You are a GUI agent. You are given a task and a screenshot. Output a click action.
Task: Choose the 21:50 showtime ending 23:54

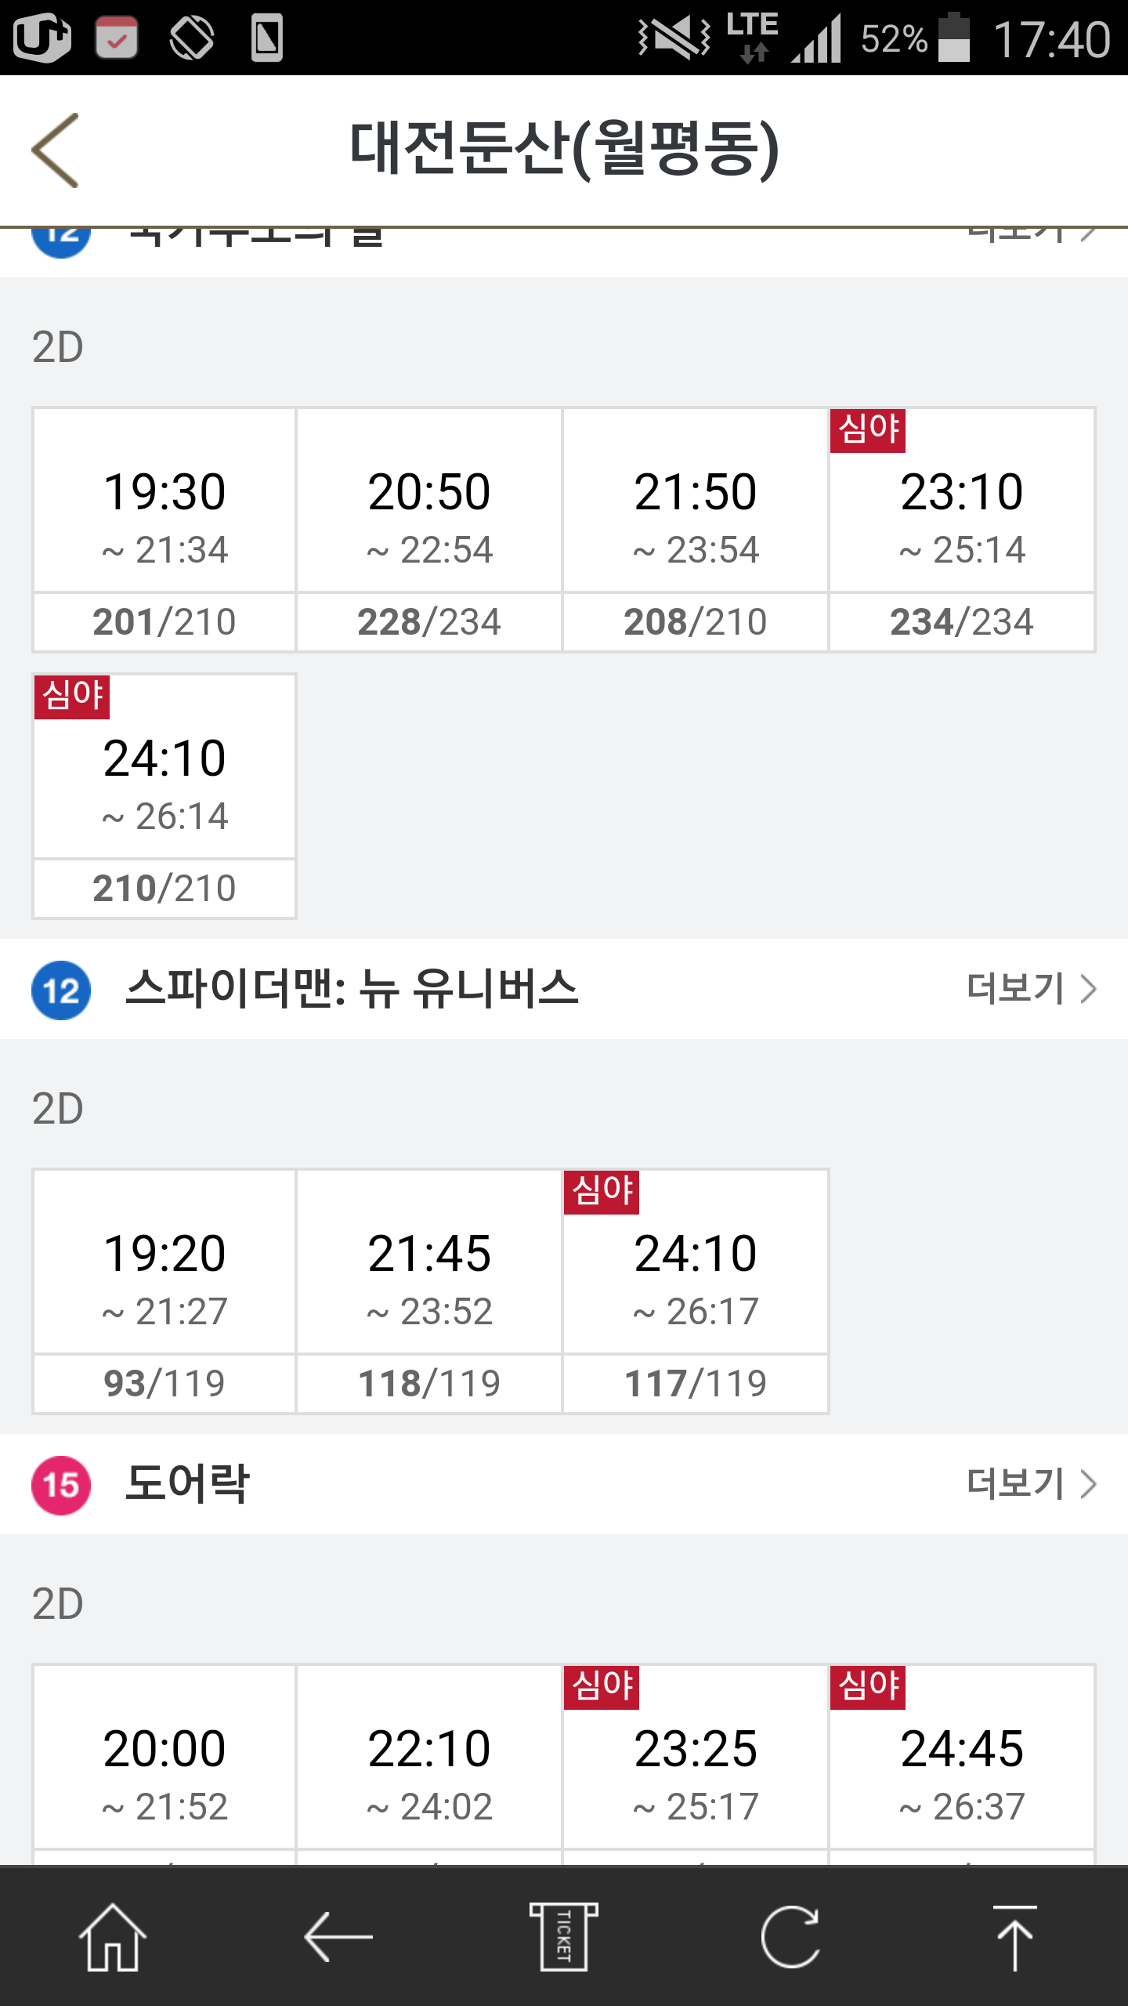click(696, 529)
